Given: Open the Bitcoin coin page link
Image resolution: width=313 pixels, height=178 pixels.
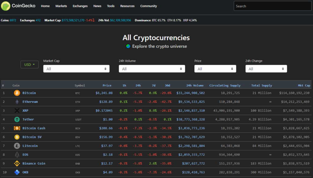Looking at the screenshot, I should tap(28, 93).
